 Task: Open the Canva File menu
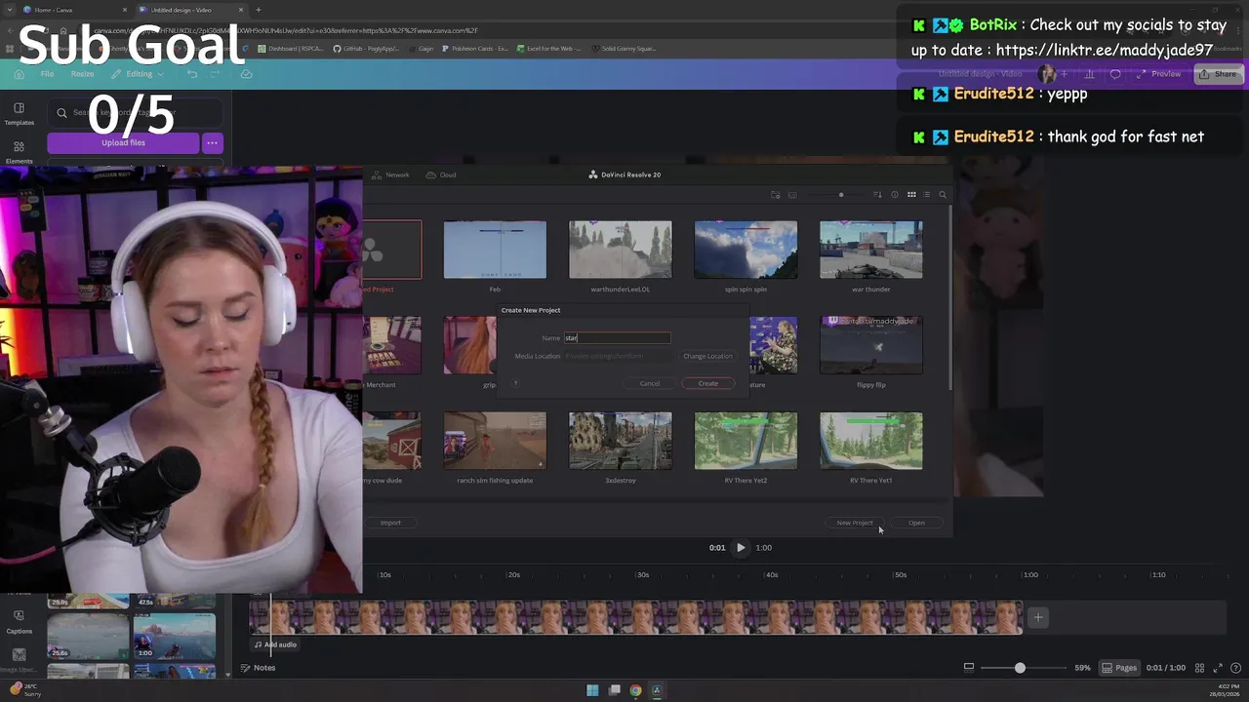47,74
